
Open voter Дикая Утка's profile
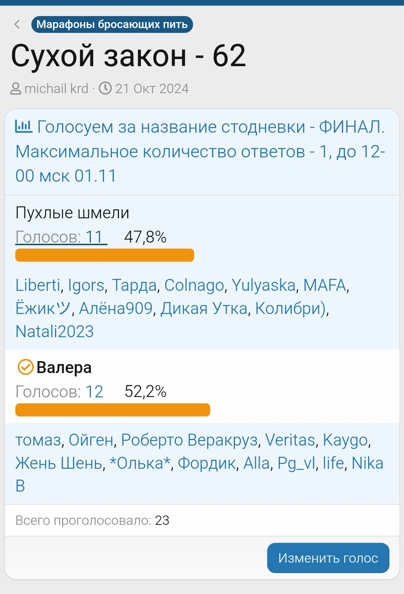tap(204, 308)
